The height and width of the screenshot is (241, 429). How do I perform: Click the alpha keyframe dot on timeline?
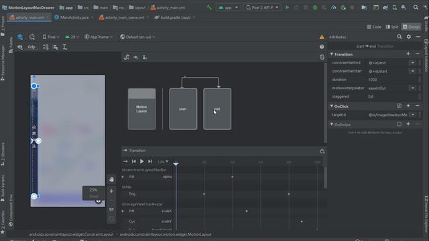233,177
